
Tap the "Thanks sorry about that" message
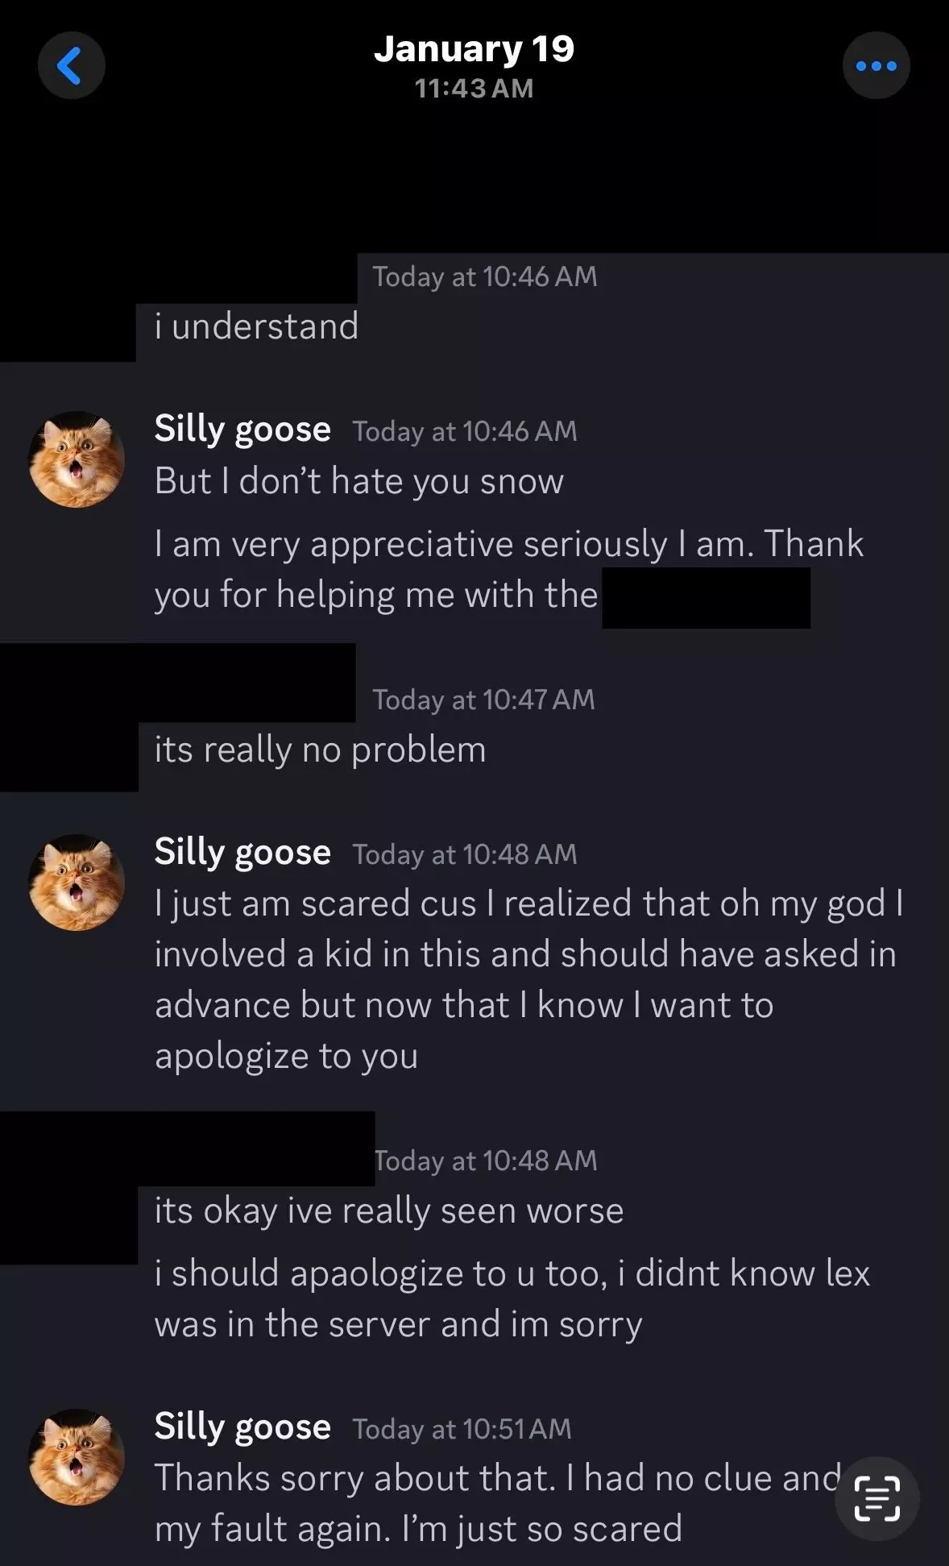pyautogui.click(x=499, y=1503)
